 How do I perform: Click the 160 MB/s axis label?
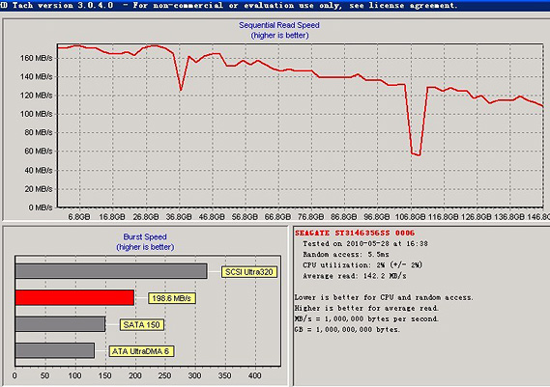[37, 58]
